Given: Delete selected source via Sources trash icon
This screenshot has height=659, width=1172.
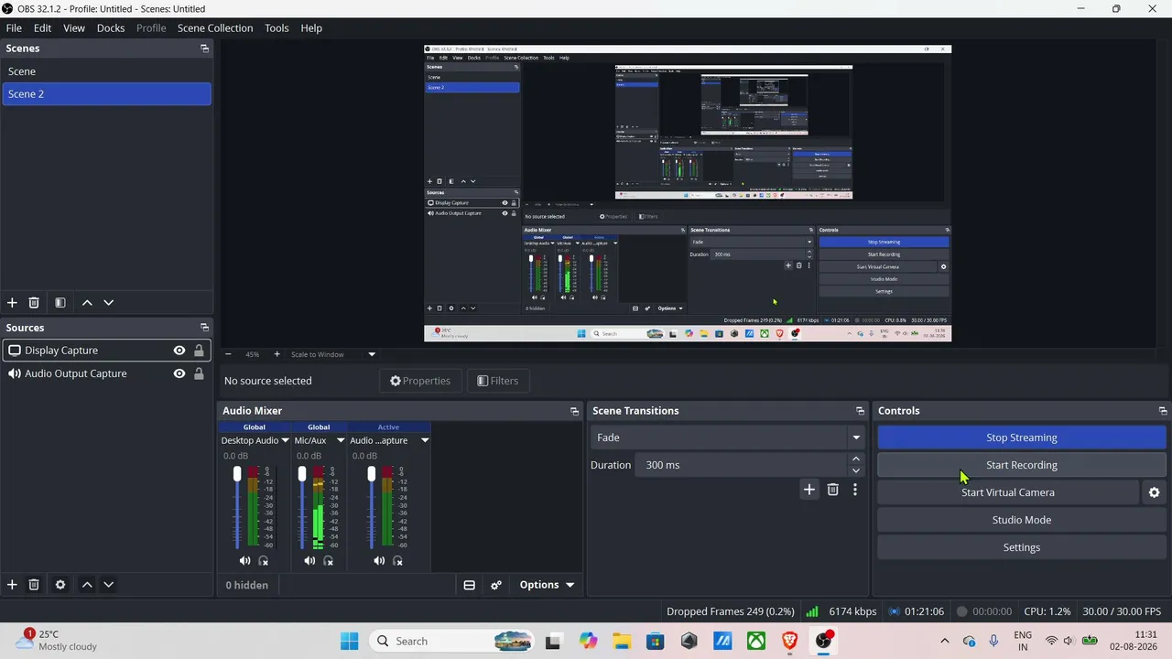Looking at the screenshot, I should click(34, 585).
